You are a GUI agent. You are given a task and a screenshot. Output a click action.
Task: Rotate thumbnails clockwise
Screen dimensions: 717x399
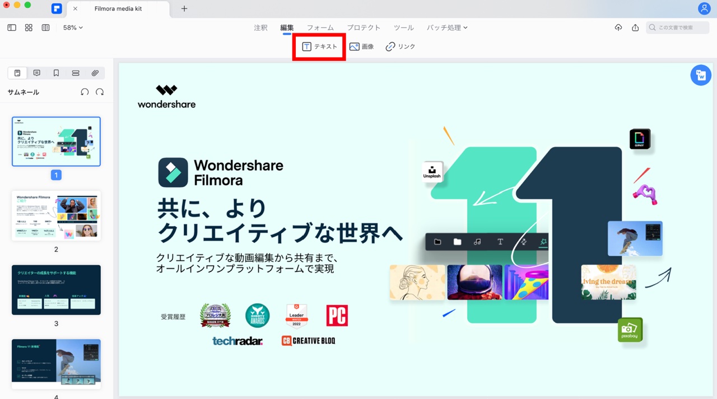pyautogui.click(x=100, y=92)
